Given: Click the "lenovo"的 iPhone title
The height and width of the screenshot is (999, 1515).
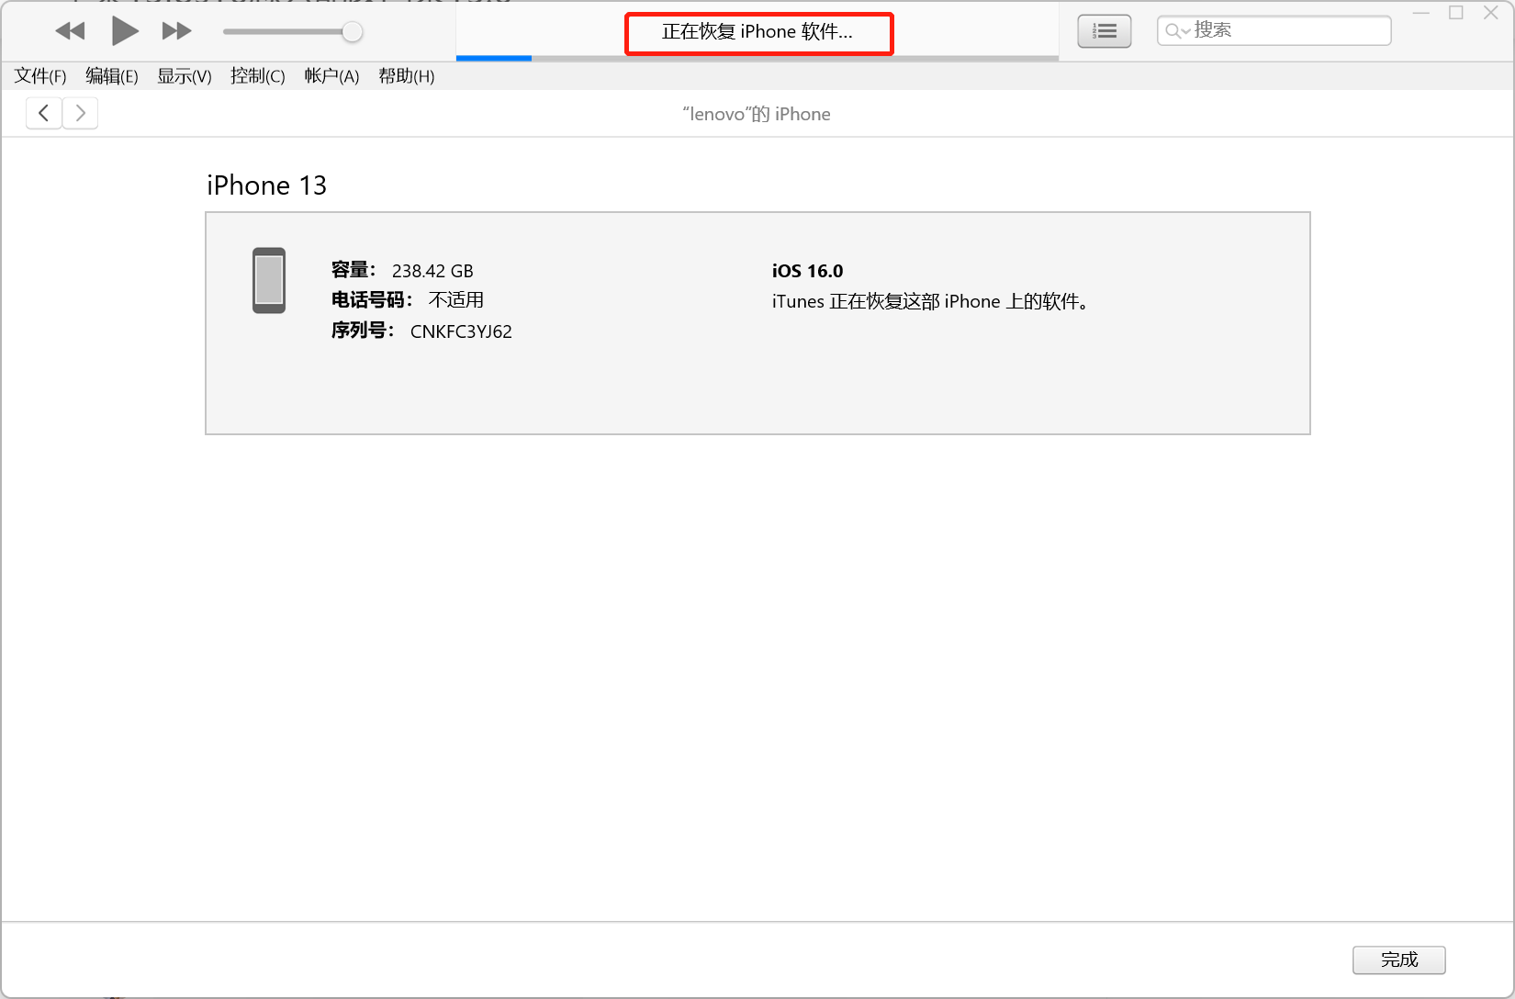Looking at the screenshot, I should pyautogui.click(x=757, y=114).
